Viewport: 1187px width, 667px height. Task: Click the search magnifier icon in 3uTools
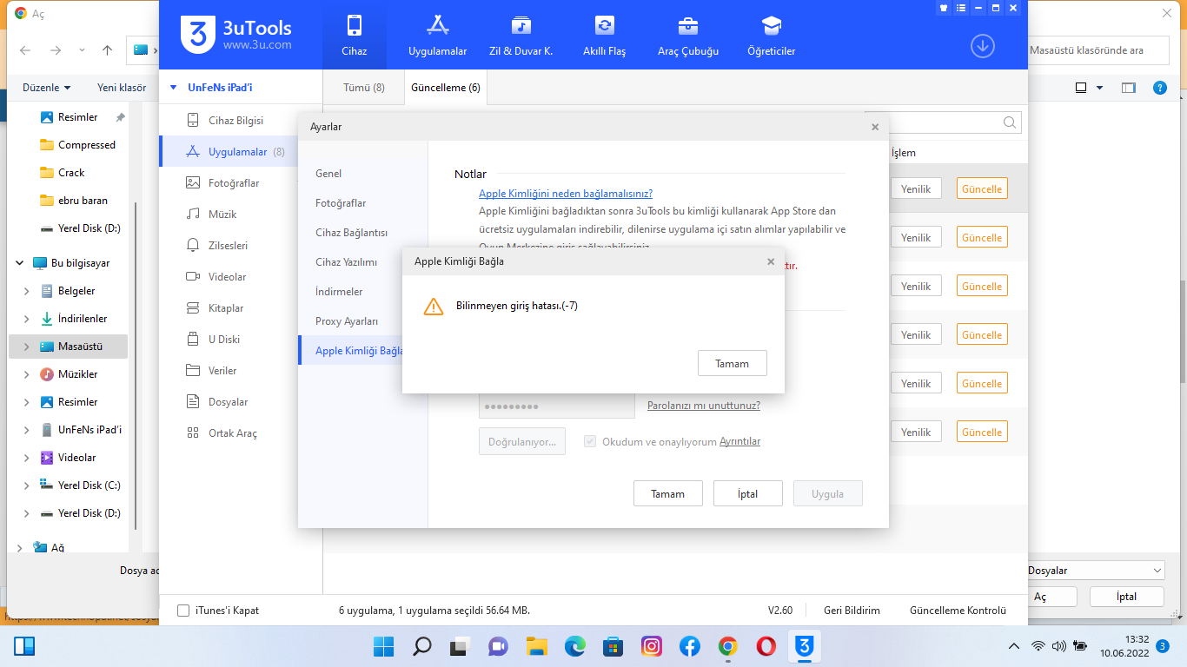click(1010, 122)
